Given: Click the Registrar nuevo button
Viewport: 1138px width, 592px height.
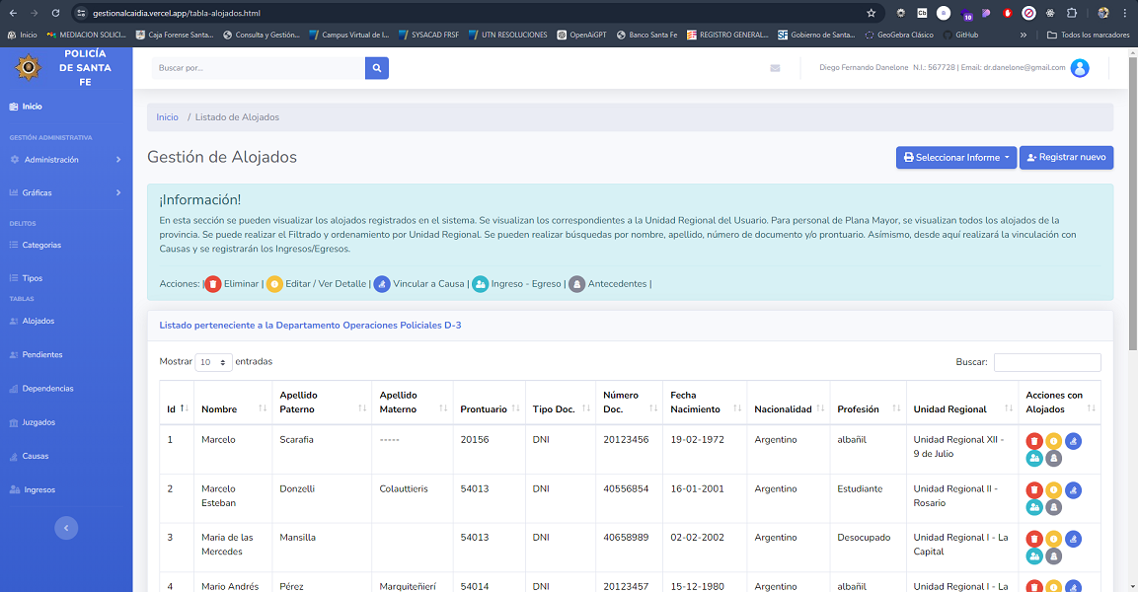Looking at the screenshot, I should [x=1066, y=158].
